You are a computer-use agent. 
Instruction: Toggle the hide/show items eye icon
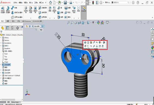(x=93, y=23)
